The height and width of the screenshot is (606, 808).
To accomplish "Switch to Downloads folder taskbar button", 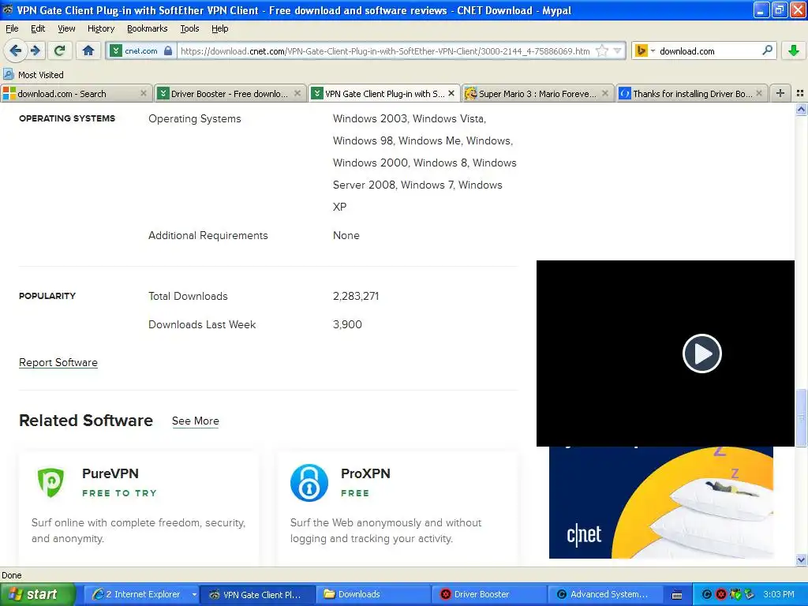I will tap(372, 594).
